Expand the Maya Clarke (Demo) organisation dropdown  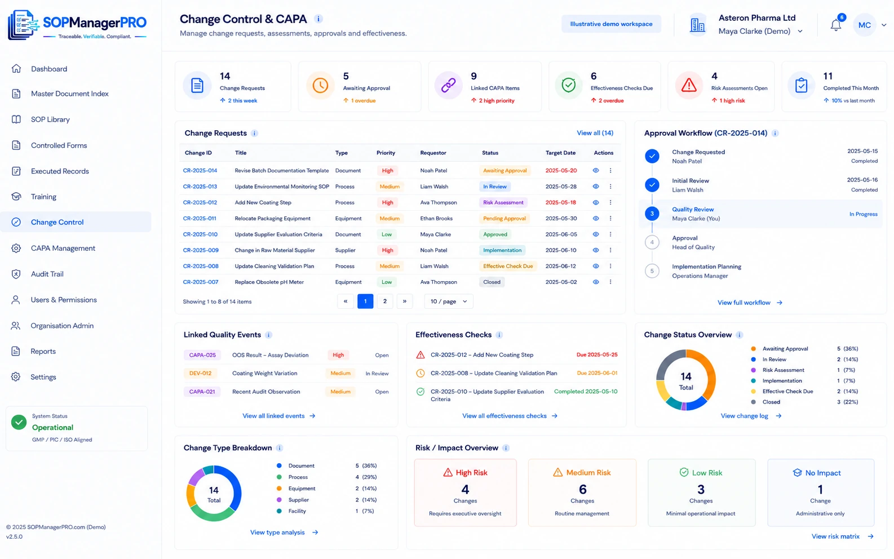coord(800,32)
